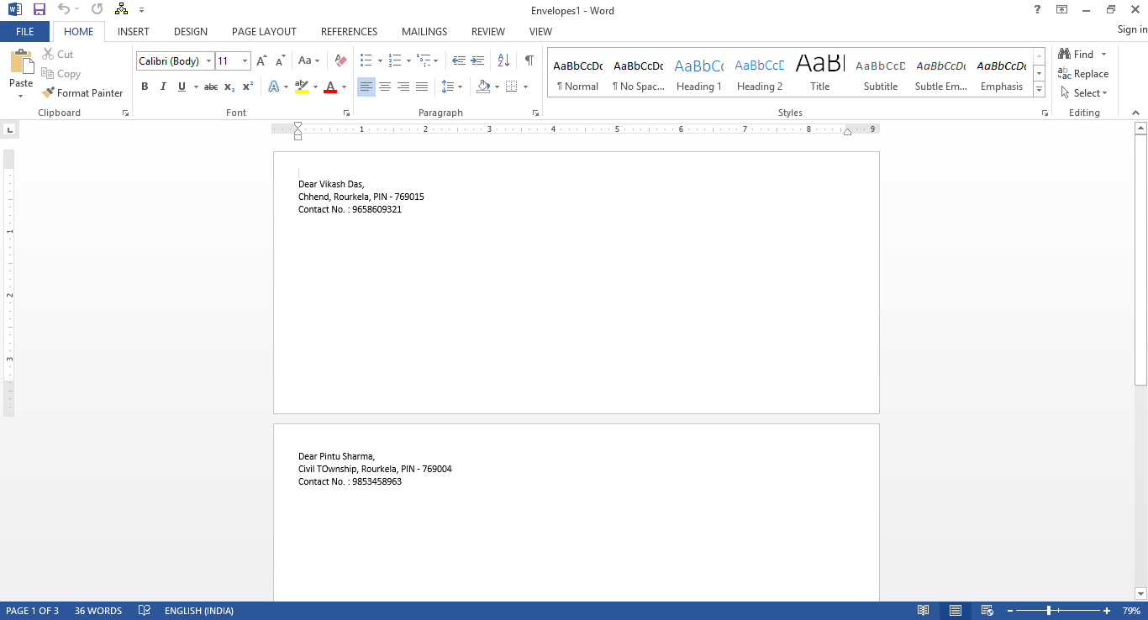Apply the Title style
Viewport: 1148px width, 620px height.
pos(820,73)
